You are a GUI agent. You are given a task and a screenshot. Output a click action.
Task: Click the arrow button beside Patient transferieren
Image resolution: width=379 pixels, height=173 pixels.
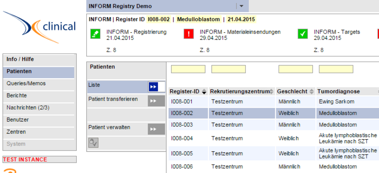pyautogui.click(x=156, y=100)
